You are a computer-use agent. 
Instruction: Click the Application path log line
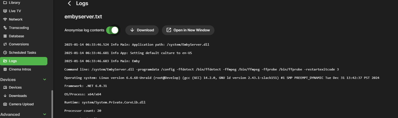pyautogui.click(x=137, y=45)
